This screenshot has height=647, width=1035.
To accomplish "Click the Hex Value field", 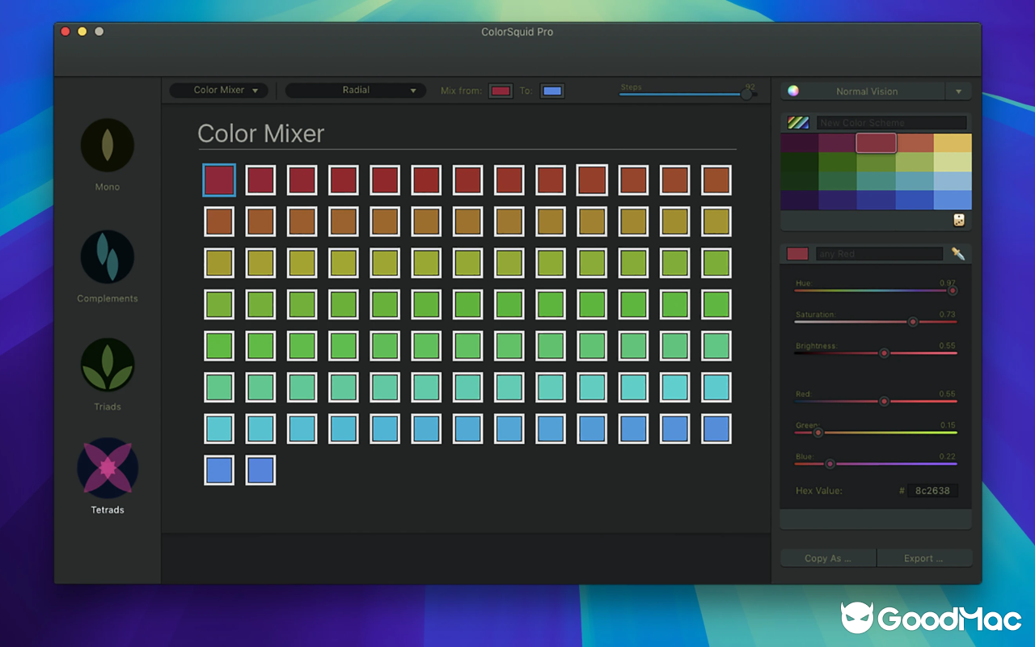I will point(932,490).
